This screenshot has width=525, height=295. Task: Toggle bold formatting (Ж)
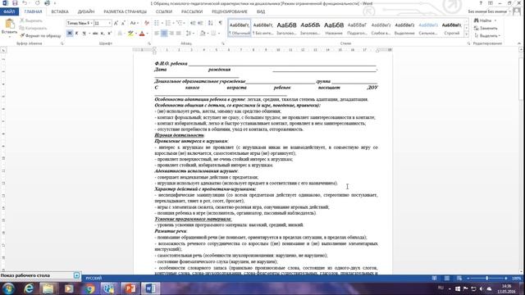tap(70, 33)
